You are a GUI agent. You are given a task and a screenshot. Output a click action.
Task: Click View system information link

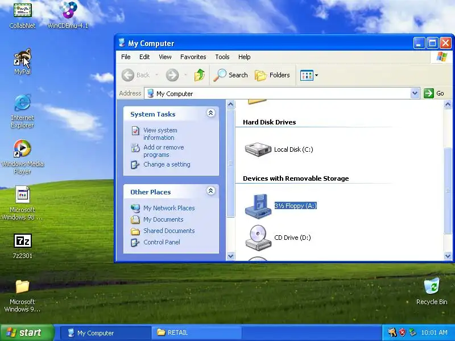160,134
